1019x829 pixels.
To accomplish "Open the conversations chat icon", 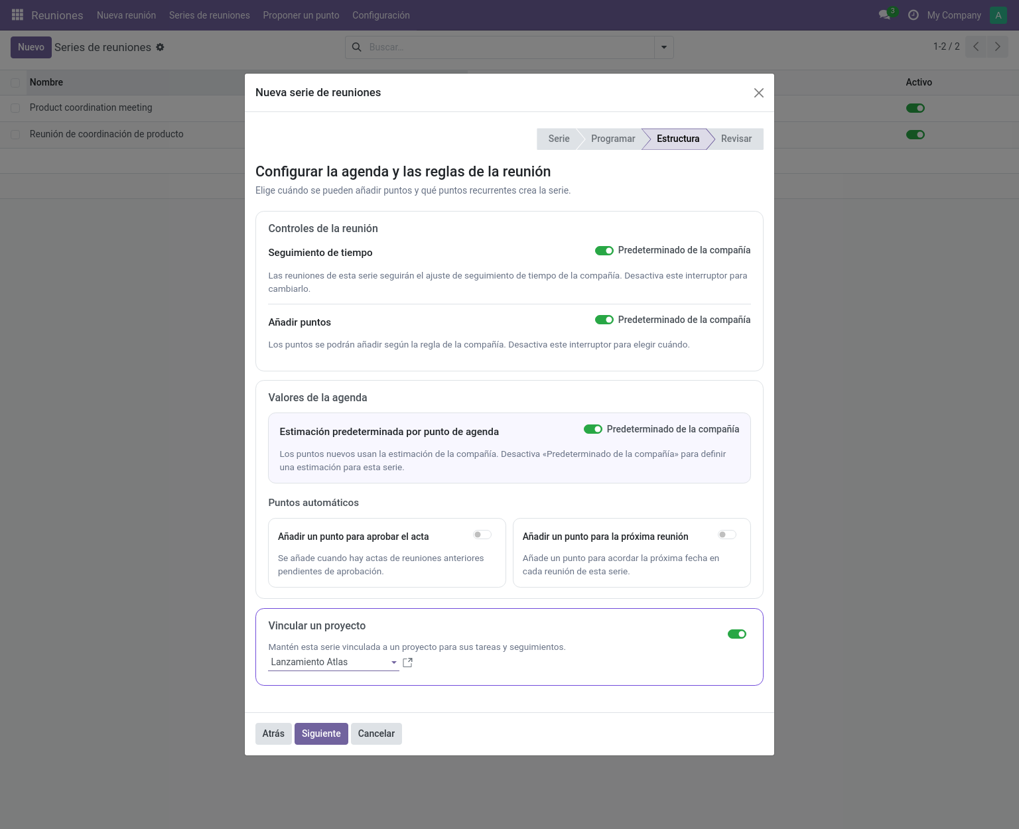I will [884, 15].
